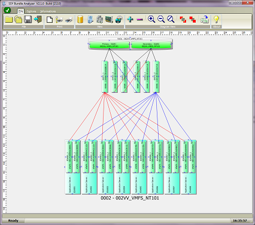Click the floppy disk save icon
Image resolution: width=255 pixels, height=225 pixels.
28,20
